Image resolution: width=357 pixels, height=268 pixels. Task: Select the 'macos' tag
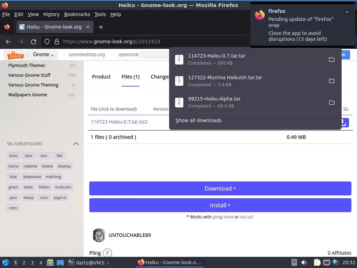[x=13, y=166]
